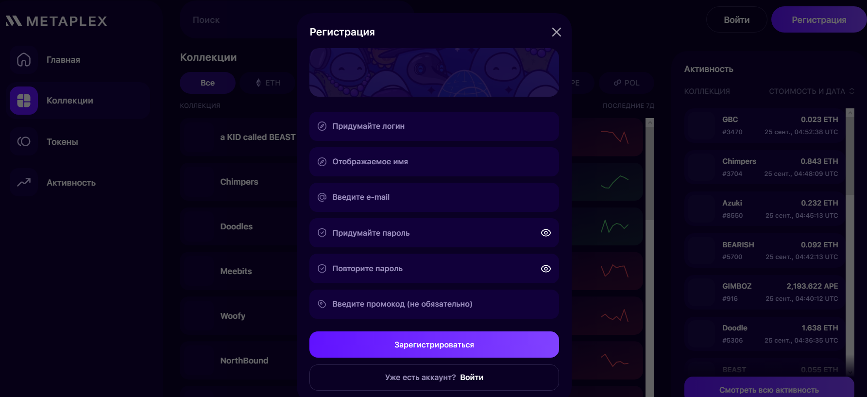This screenshot has width=867, height=397.
Task: Click the Зарегистрироваться button
Action: [x=434, y=345]
